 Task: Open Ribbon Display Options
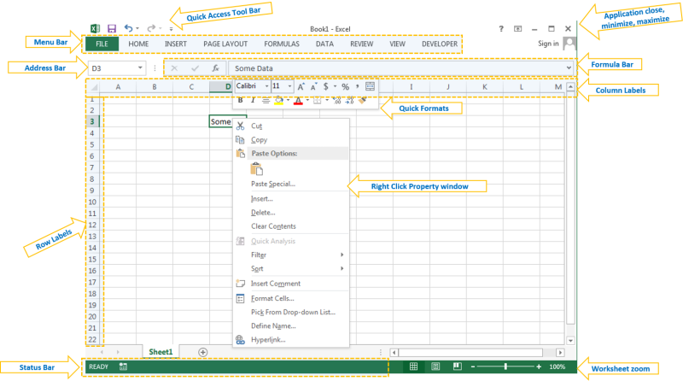(x=517, y=29)
